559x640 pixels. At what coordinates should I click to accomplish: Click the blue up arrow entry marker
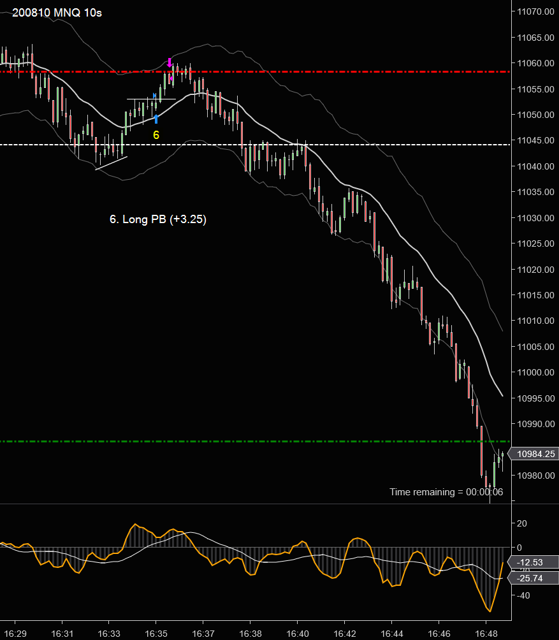point(156,119)
